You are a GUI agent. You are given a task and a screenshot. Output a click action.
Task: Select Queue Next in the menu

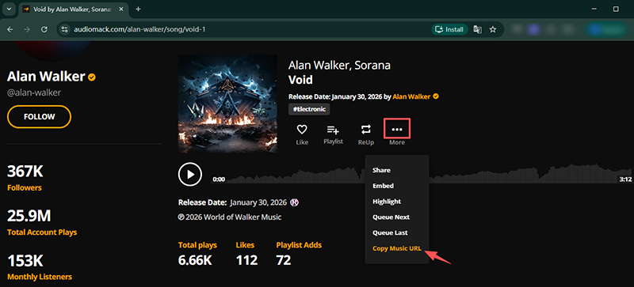pyautogui.click(x=391, y=217)
